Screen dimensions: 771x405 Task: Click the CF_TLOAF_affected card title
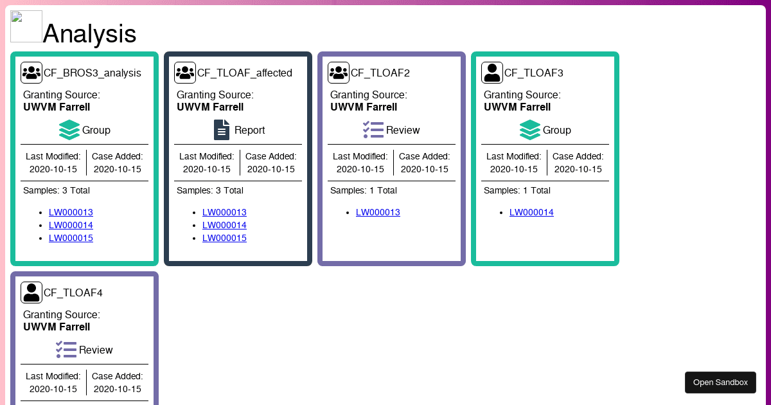[x=245, y=73]
